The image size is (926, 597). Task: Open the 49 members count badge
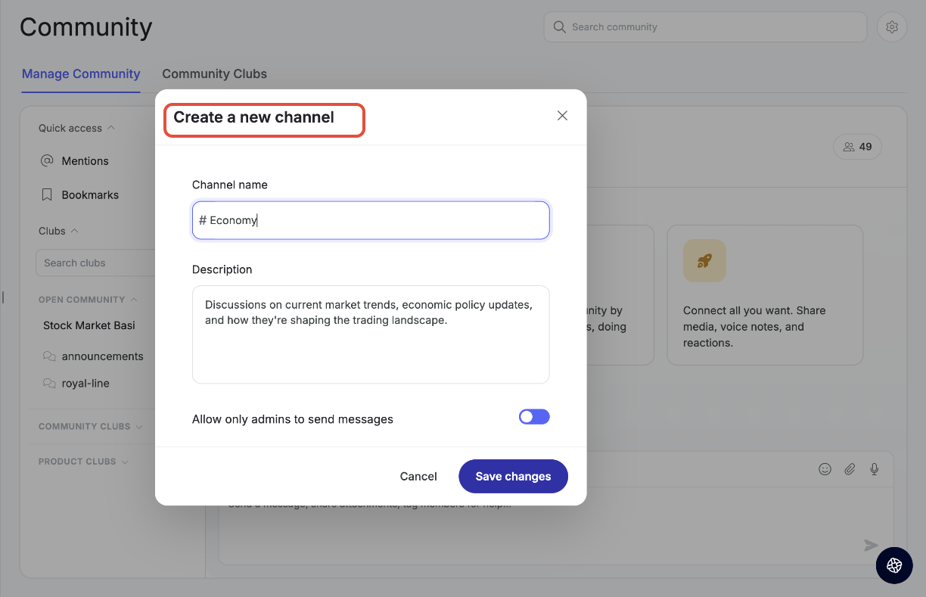858,147
